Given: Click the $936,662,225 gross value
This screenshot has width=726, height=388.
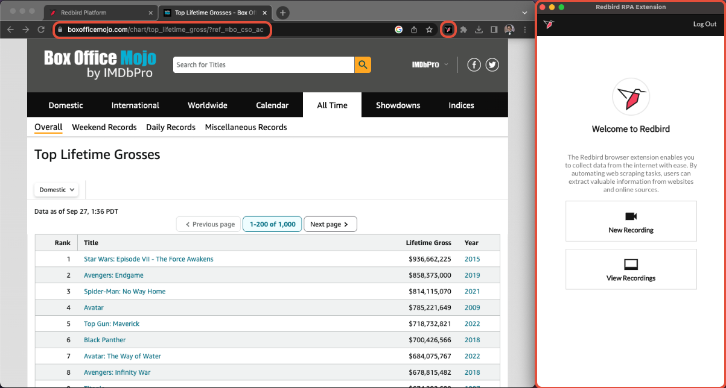Looking at the screenshot, I should pyautogui.click(x=430, y=259).
